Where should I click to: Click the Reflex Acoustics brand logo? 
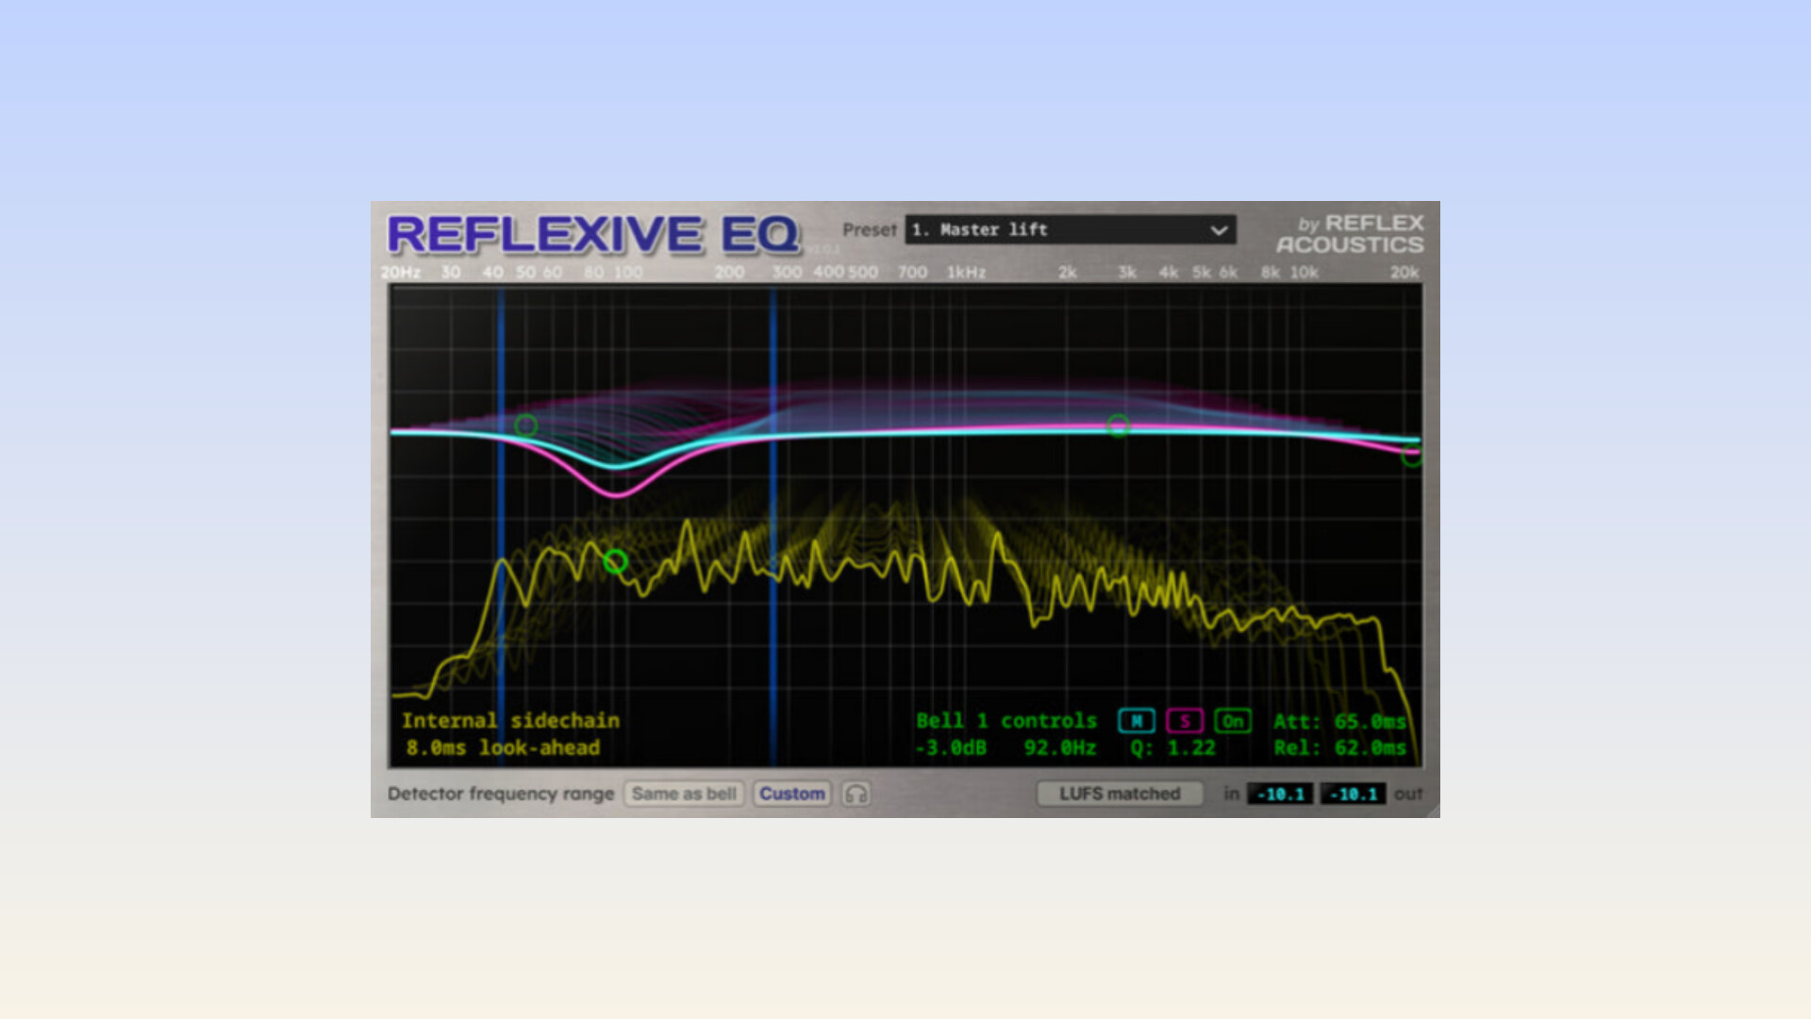[1350, 234]
